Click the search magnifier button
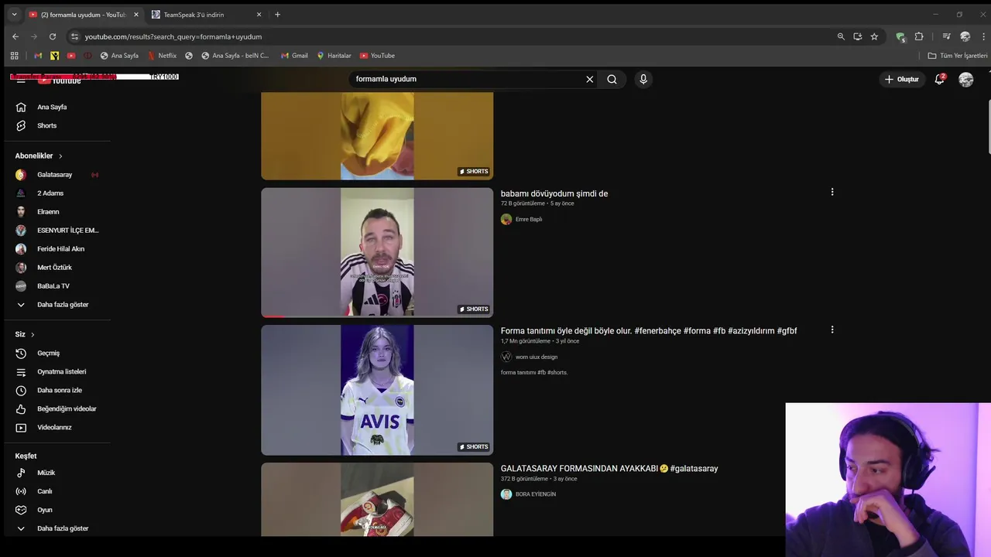 coord(612,79)
